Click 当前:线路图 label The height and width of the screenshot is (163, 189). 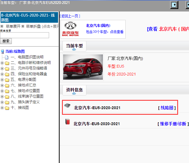point(15,51)
